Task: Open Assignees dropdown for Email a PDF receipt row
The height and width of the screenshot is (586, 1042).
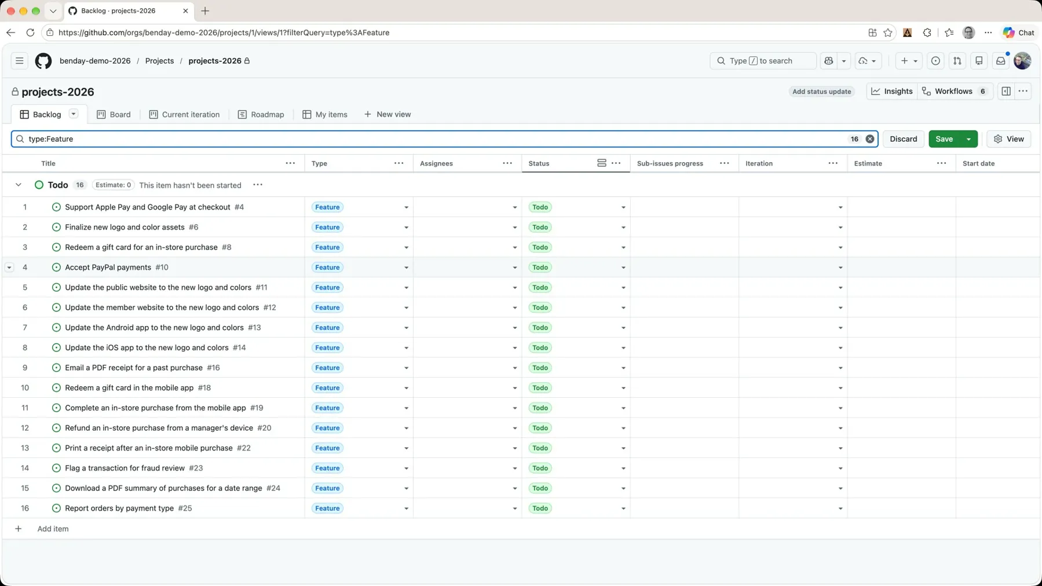Action: point(514,368)
